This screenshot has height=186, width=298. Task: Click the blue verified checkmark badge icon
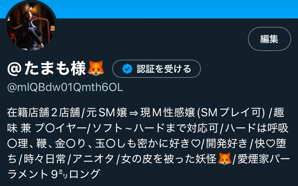click(127, 69)
